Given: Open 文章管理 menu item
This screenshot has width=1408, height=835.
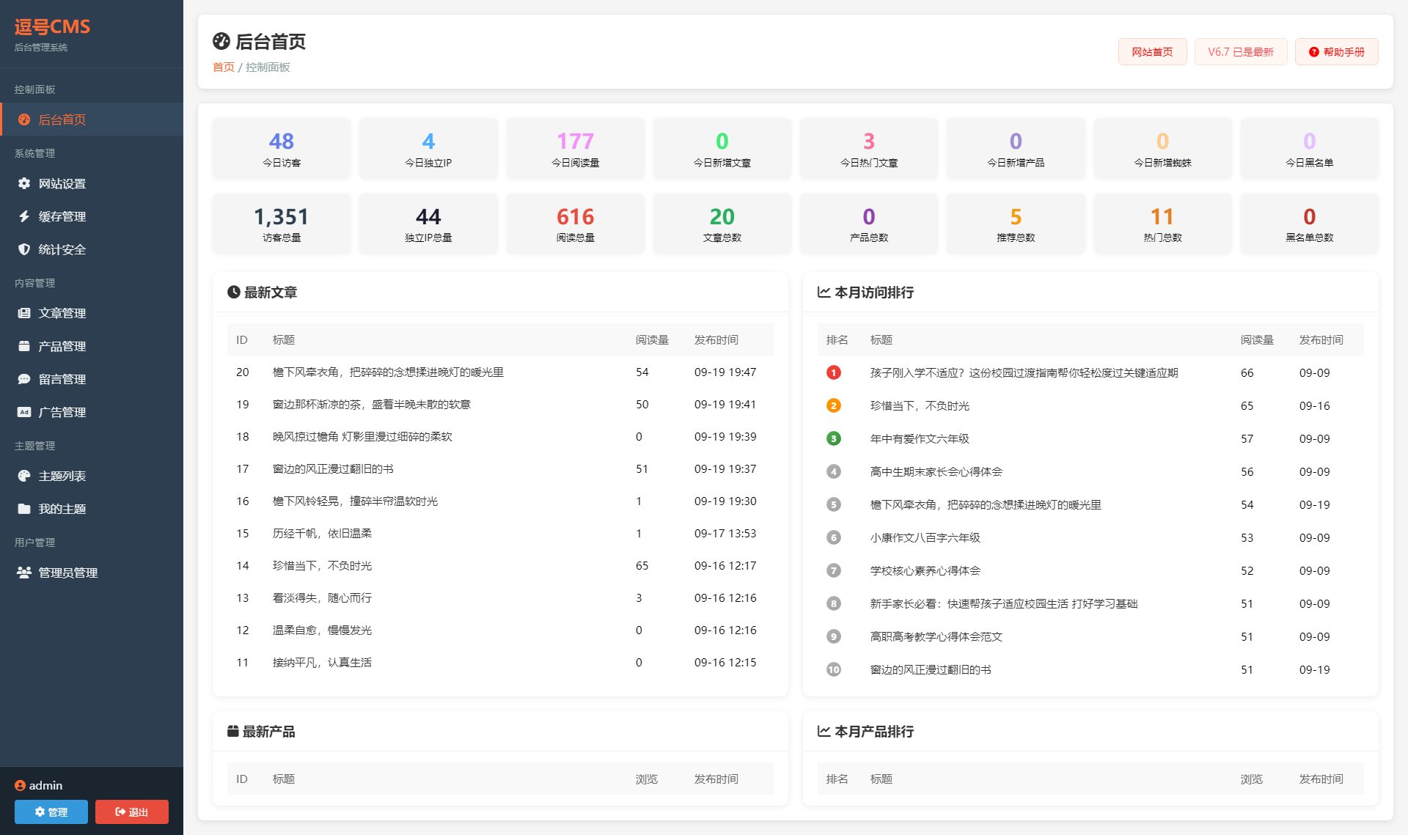Looking at the screenshot, I should tap(92, 313).
